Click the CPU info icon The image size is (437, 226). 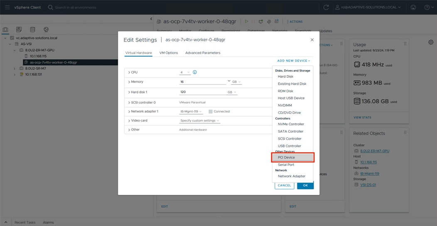(x=195, y=72)
